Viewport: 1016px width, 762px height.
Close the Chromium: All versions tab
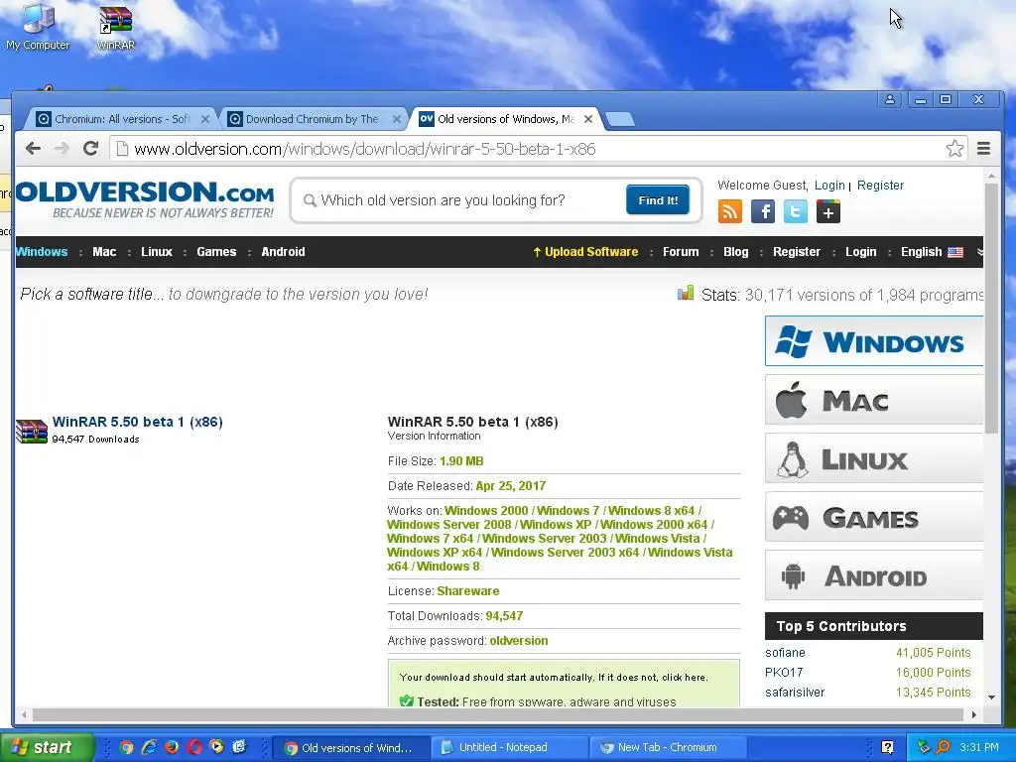point(204,119)
